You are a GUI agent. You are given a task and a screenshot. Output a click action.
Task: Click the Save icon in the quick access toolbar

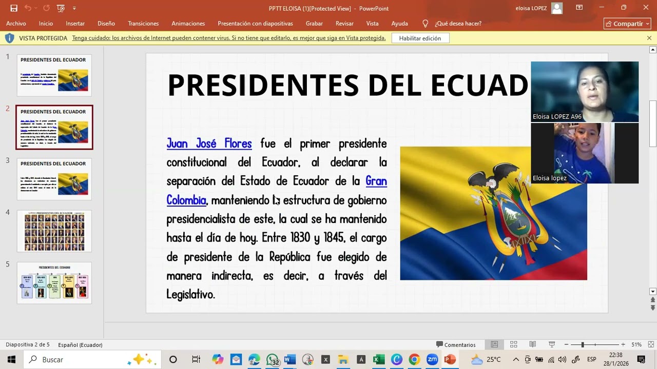[14, 8]
